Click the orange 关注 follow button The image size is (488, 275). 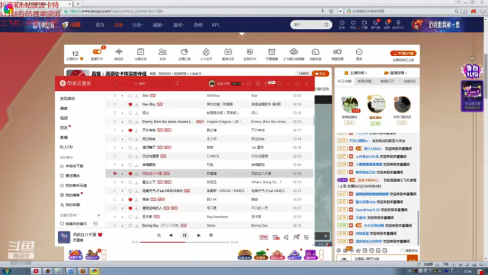(320, 73)
